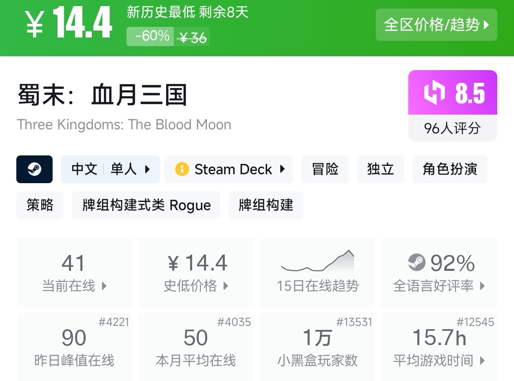This screenshot has width=514, height=381.
Task: Expand the 中文 单人 language options
Action: (x=110, y=169)
